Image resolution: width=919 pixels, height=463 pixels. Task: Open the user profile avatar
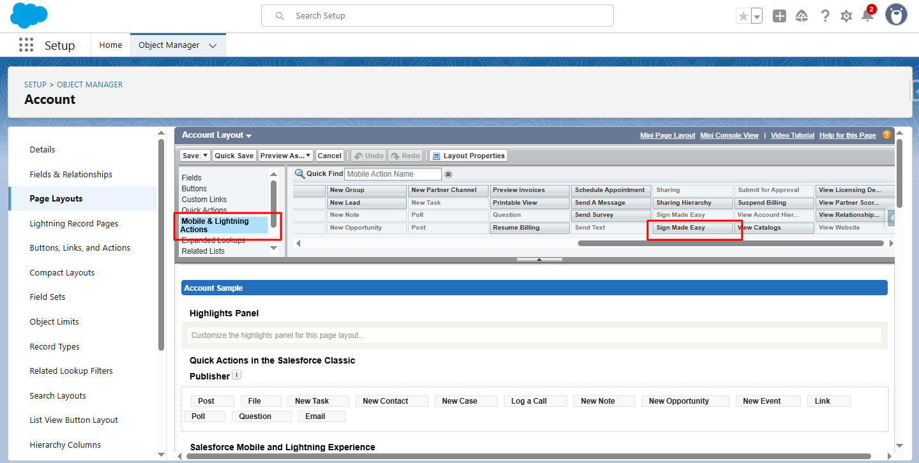click(896, 15)
